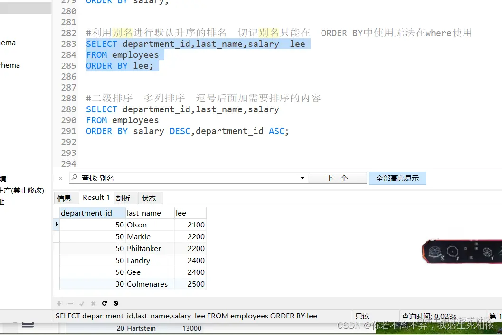Image resolution: width=502 pixels, height=335 pixels.
Task: Click the lee column header
Action: pos(190,213)
